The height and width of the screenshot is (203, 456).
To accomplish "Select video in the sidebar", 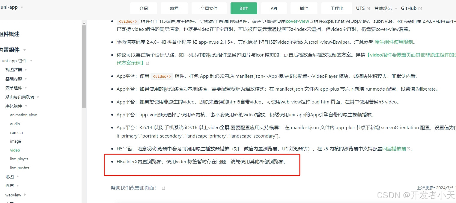I will pos(15,150).
